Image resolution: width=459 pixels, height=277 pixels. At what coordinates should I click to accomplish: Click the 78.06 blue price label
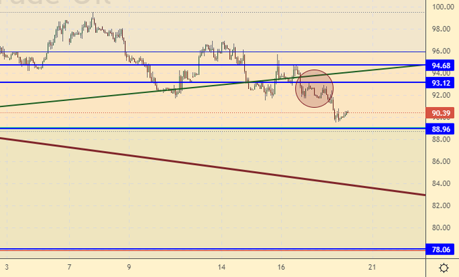(x=443, y=249)
